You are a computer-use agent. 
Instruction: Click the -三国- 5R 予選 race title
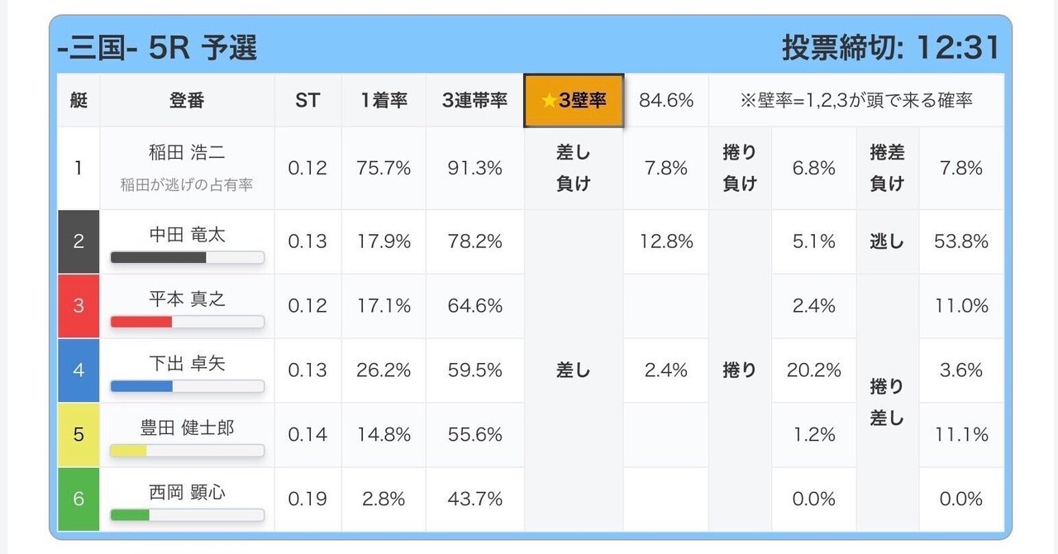pyautogui.click(x=157, y=47)
